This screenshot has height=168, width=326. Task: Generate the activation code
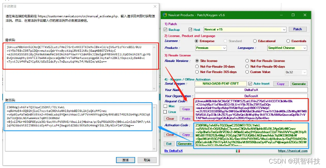coord(184,144)
